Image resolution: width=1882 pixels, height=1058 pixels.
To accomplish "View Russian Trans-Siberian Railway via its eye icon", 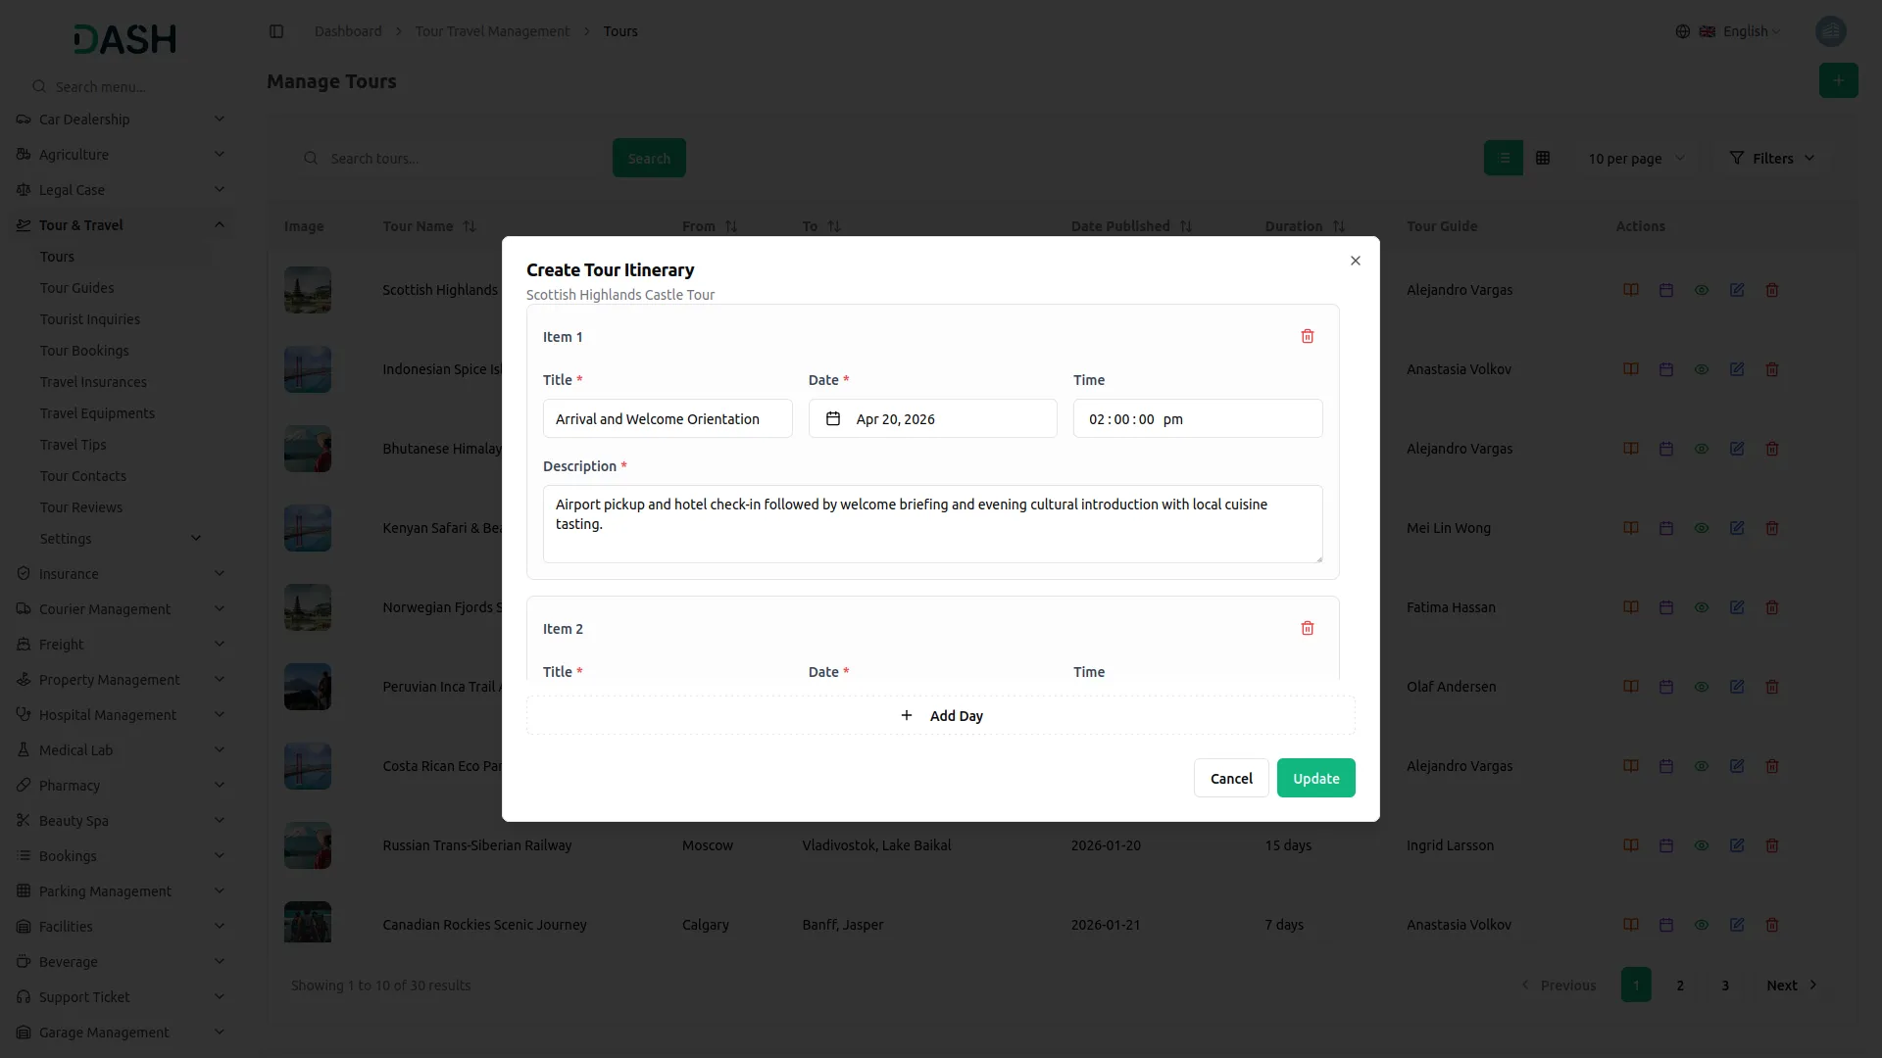I will point(1701,844).
